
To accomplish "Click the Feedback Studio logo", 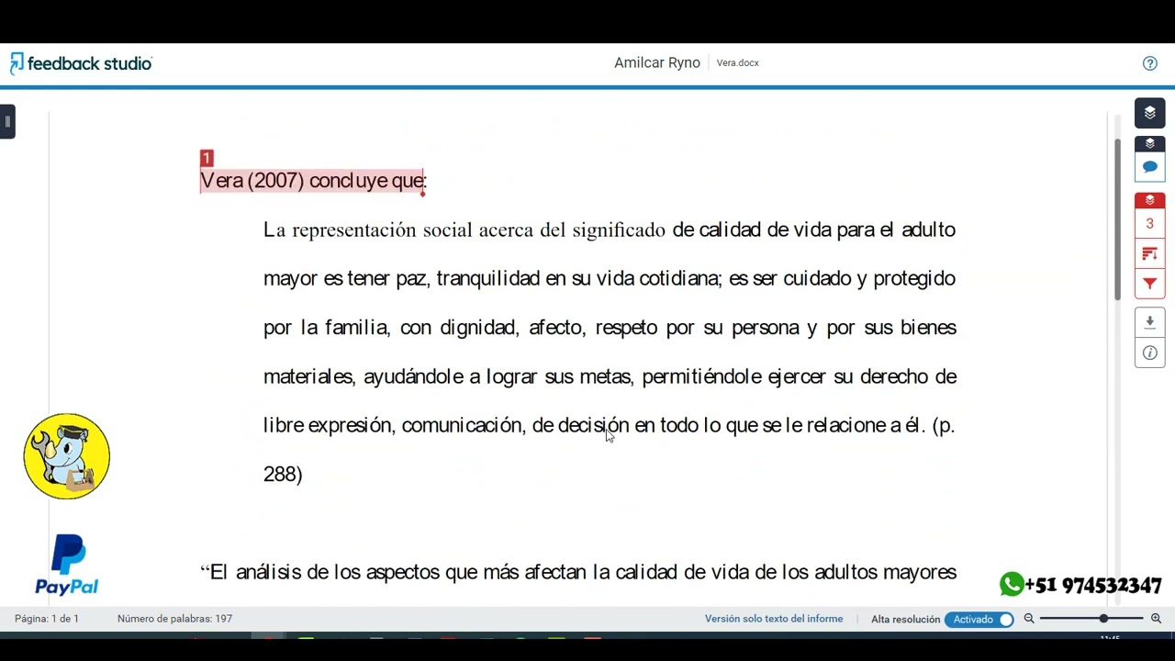I will pos(81,63).
